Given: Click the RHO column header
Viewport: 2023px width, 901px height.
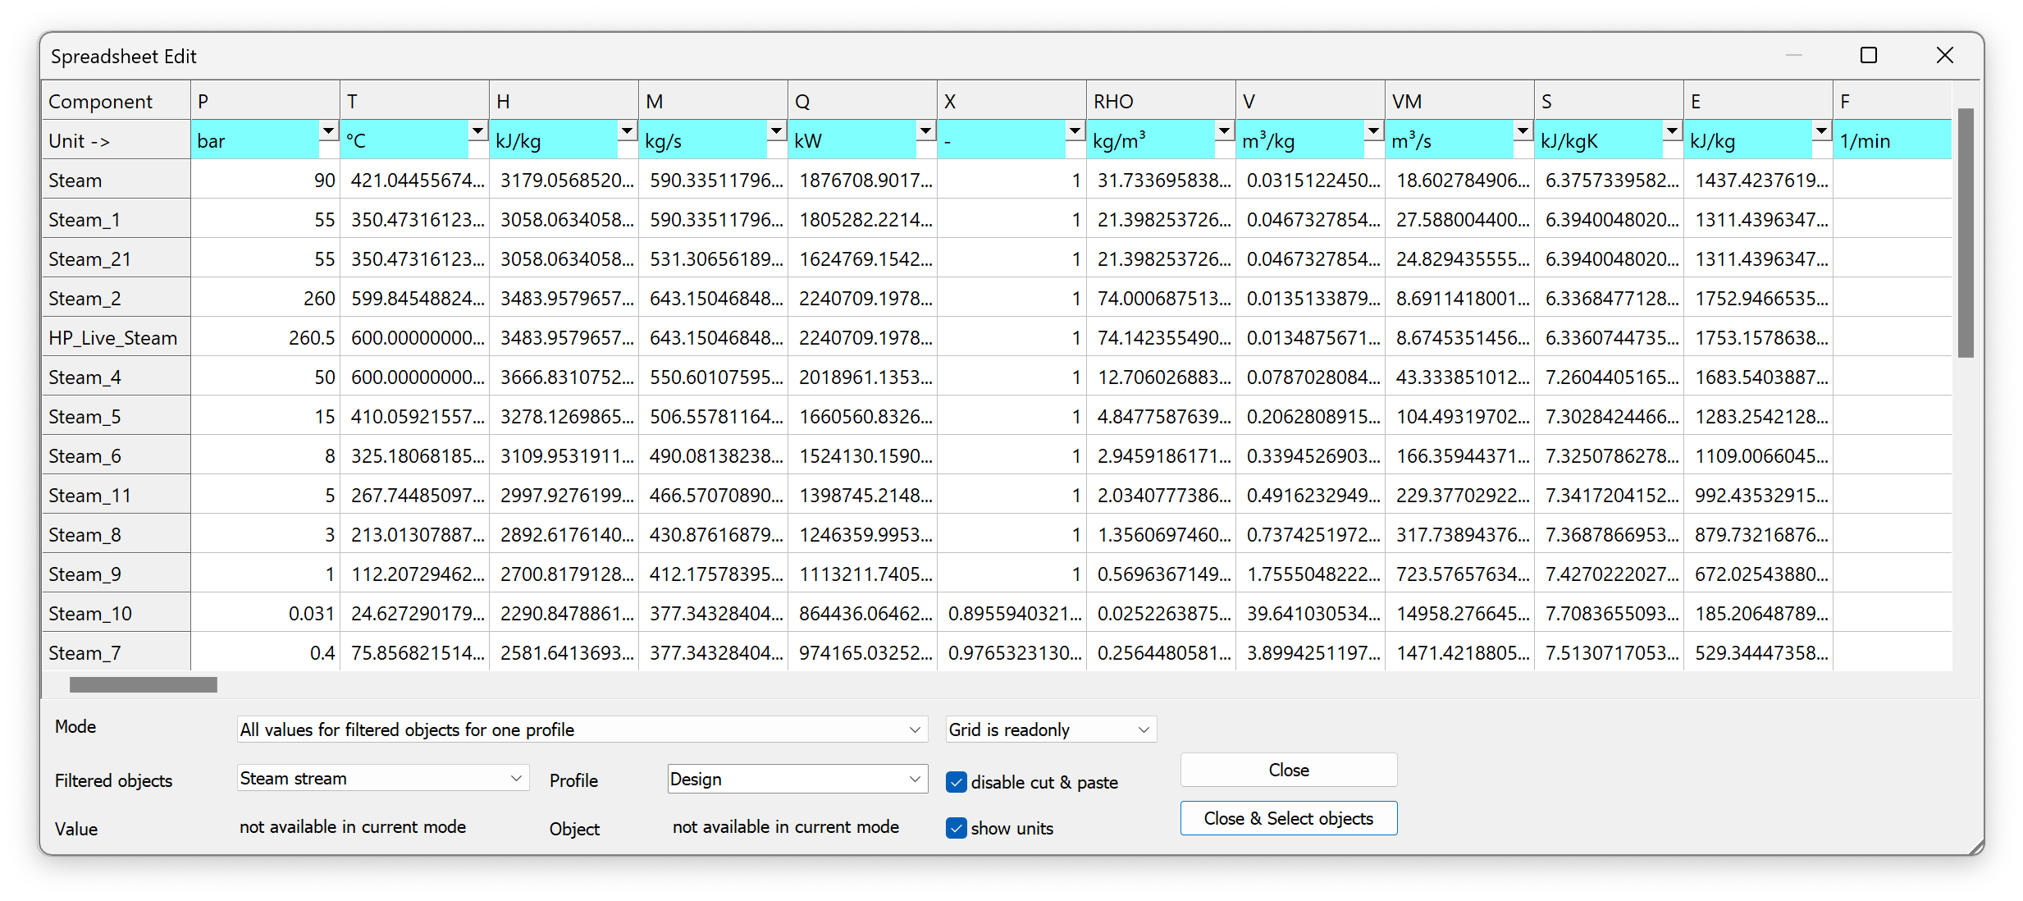Looking at the screenshot, I should pyautogui.click(x=1160, y=101).
